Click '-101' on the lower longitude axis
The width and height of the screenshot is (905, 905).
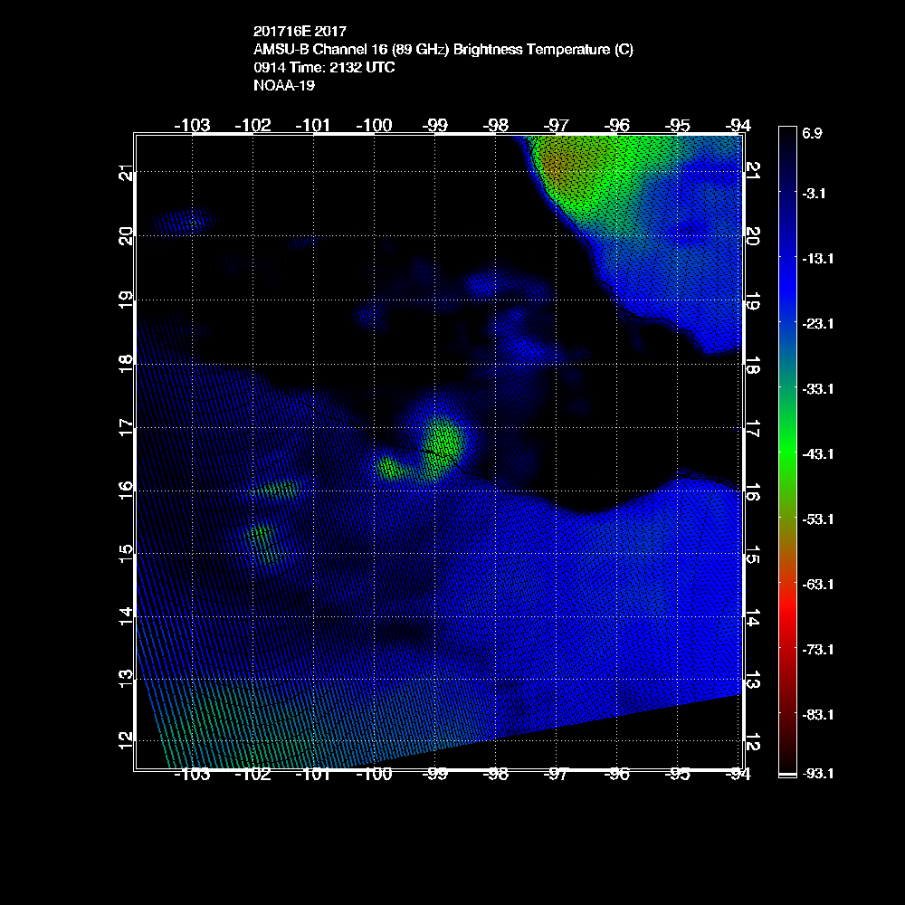pos(313,775)
